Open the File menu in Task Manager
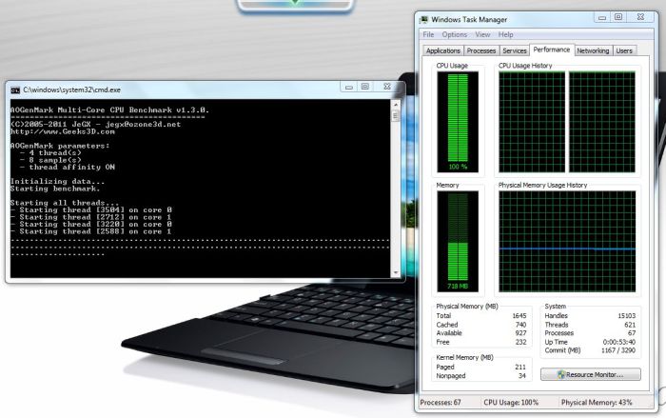The width and height of the screenshot is (666, 418). click(428, 34)
